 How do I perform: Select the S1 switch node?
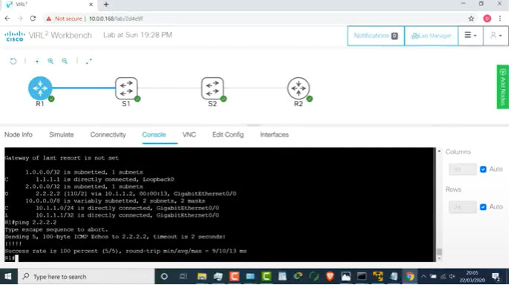[126, 88]
